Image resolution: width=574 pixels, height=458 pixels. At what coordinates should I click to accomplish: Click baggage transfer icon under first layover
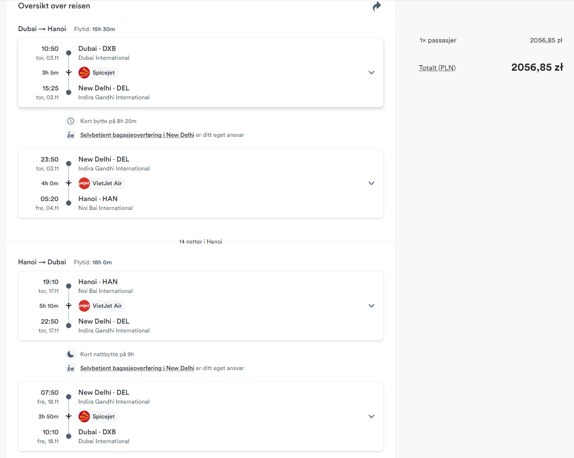(71, 135)
